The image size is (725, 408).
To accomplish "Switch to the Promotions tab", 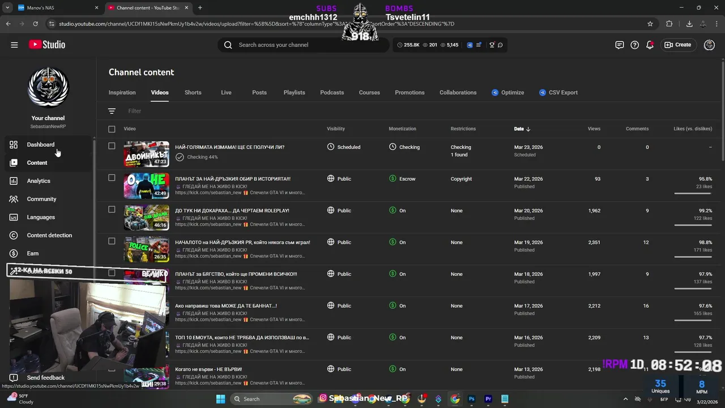I will pyautogui.click(x=410, y=92).
